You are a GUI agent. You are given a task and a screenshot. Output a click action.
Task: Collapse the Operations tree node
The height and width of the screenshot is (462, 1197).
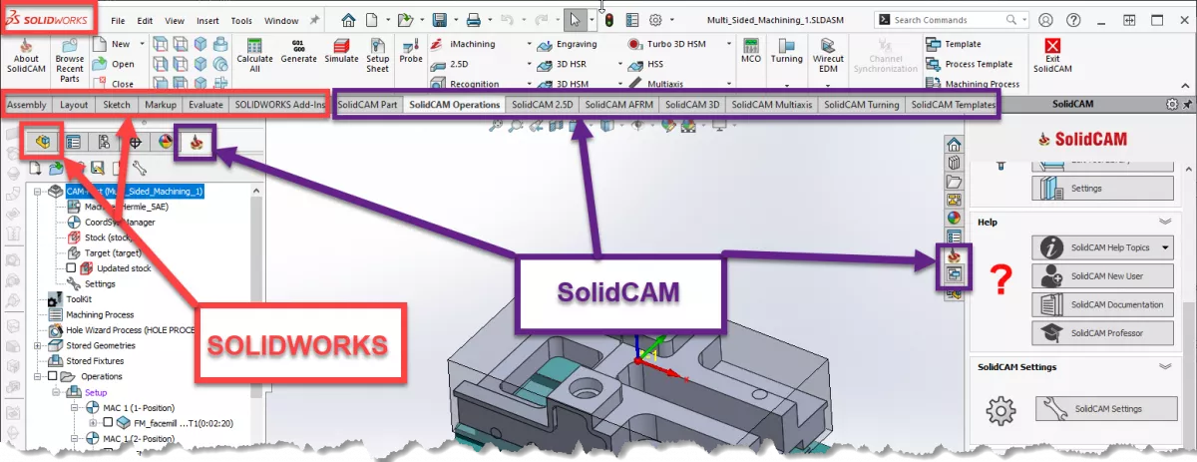[38, 376]
